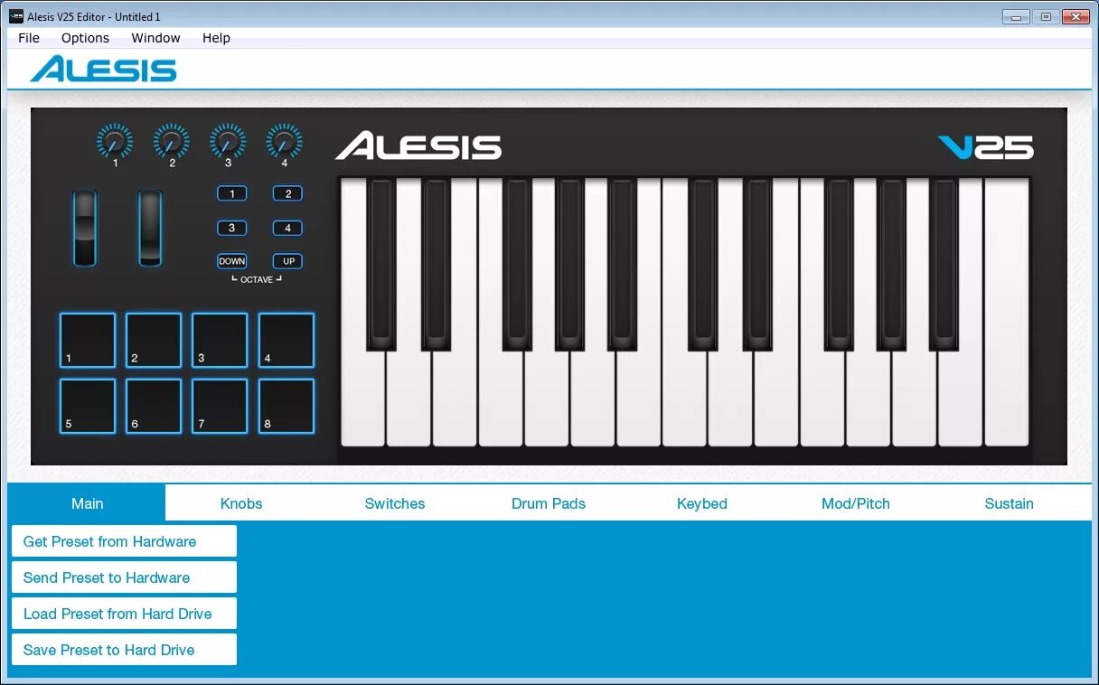Select knob 3 on the keyboard
This screenshot has height=685, width=1099.
[x=228, y=141]
